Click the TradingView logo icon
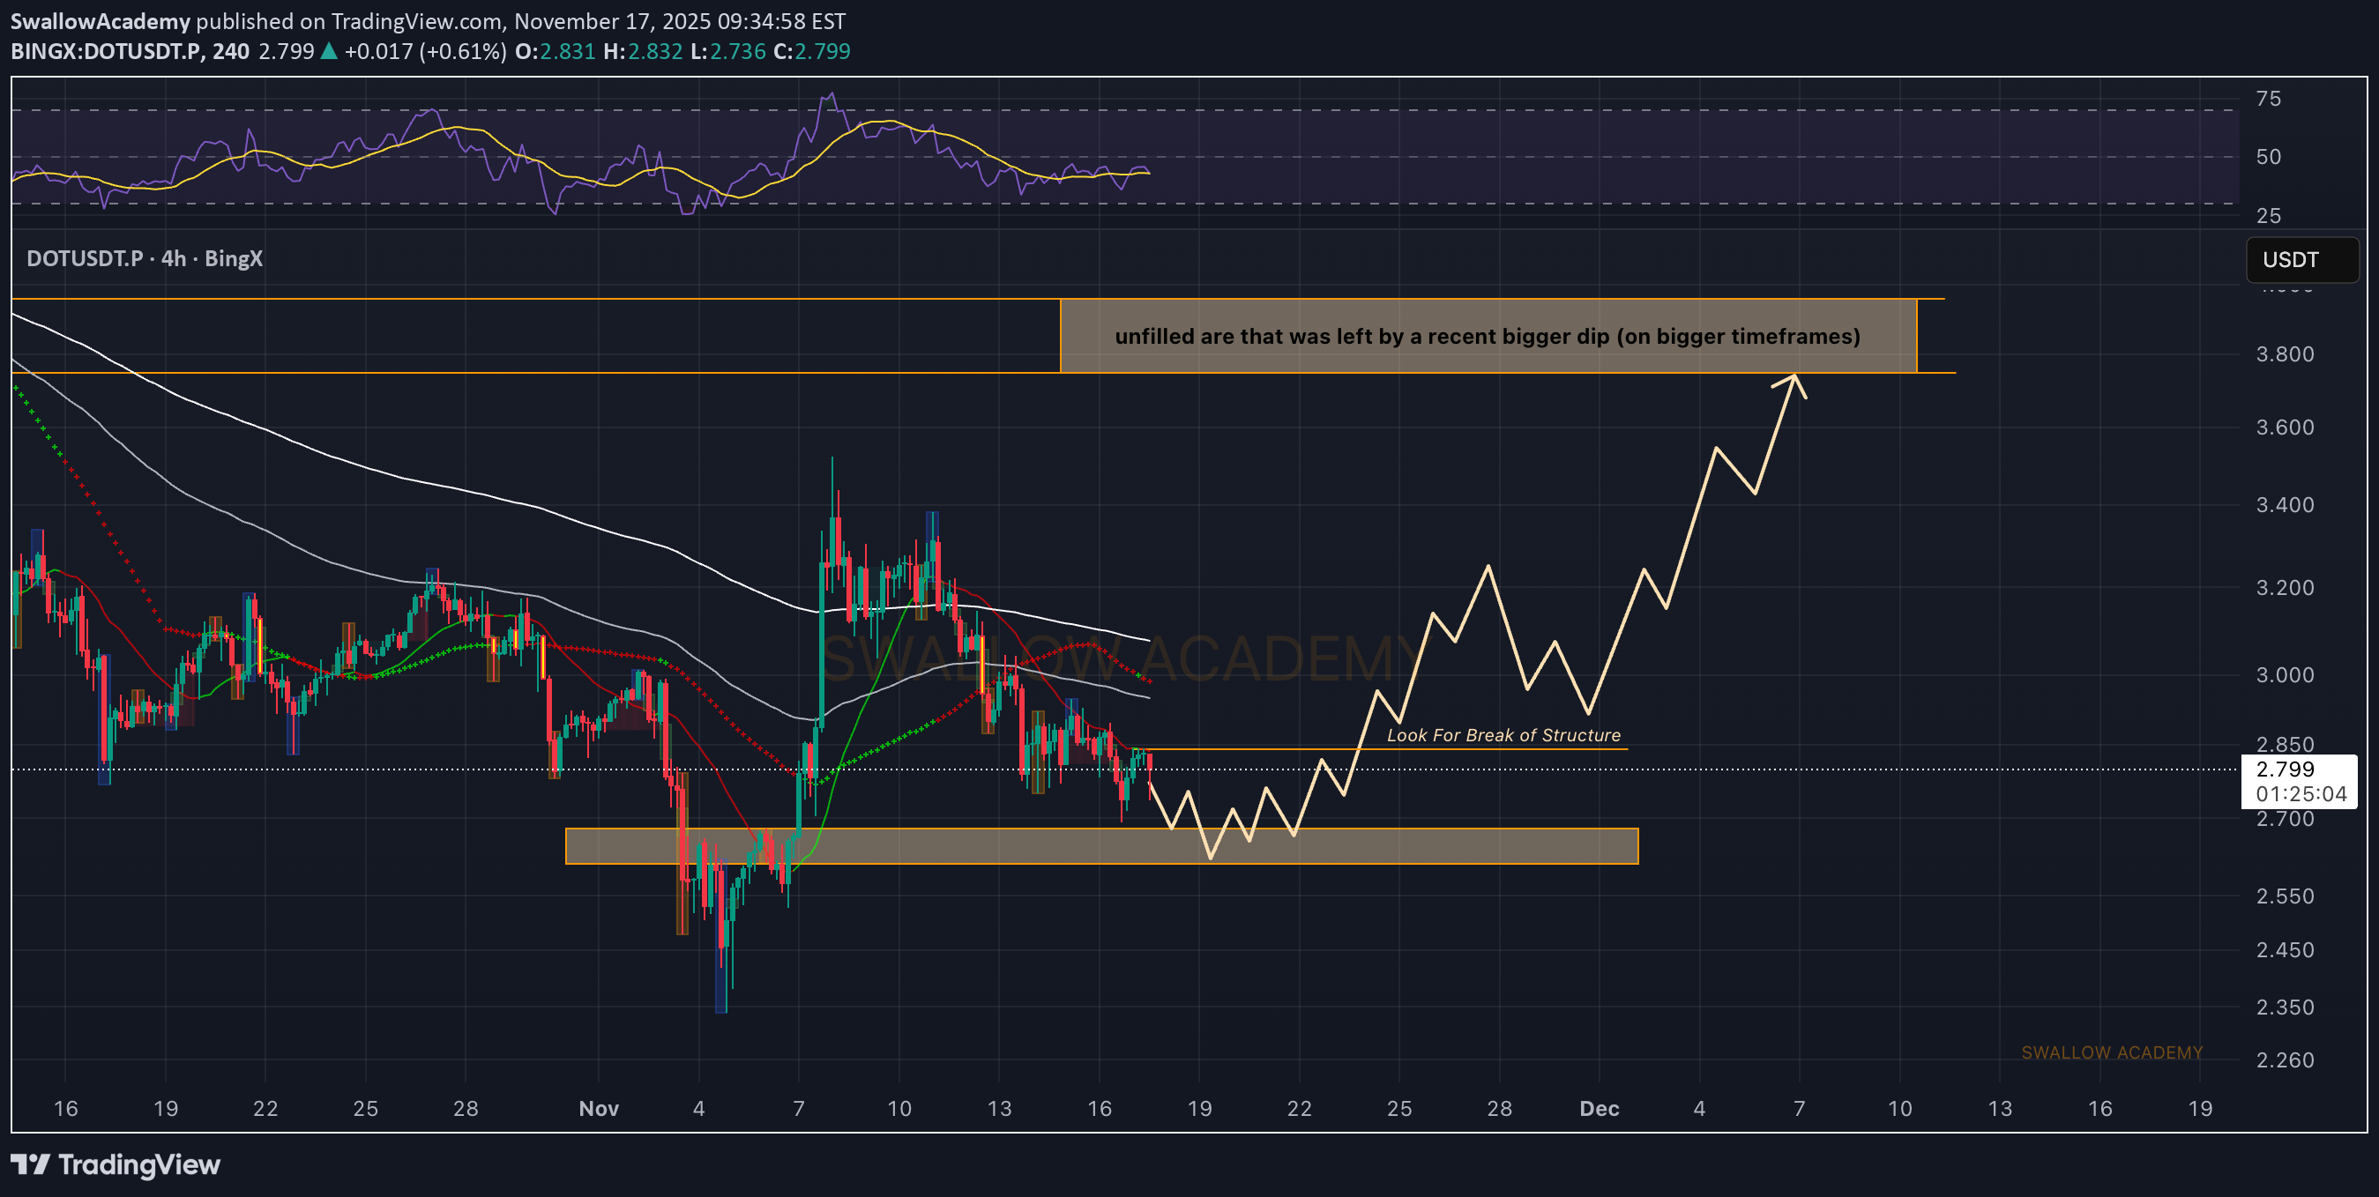The image size is (2379, 1197). coord(30,1164)
